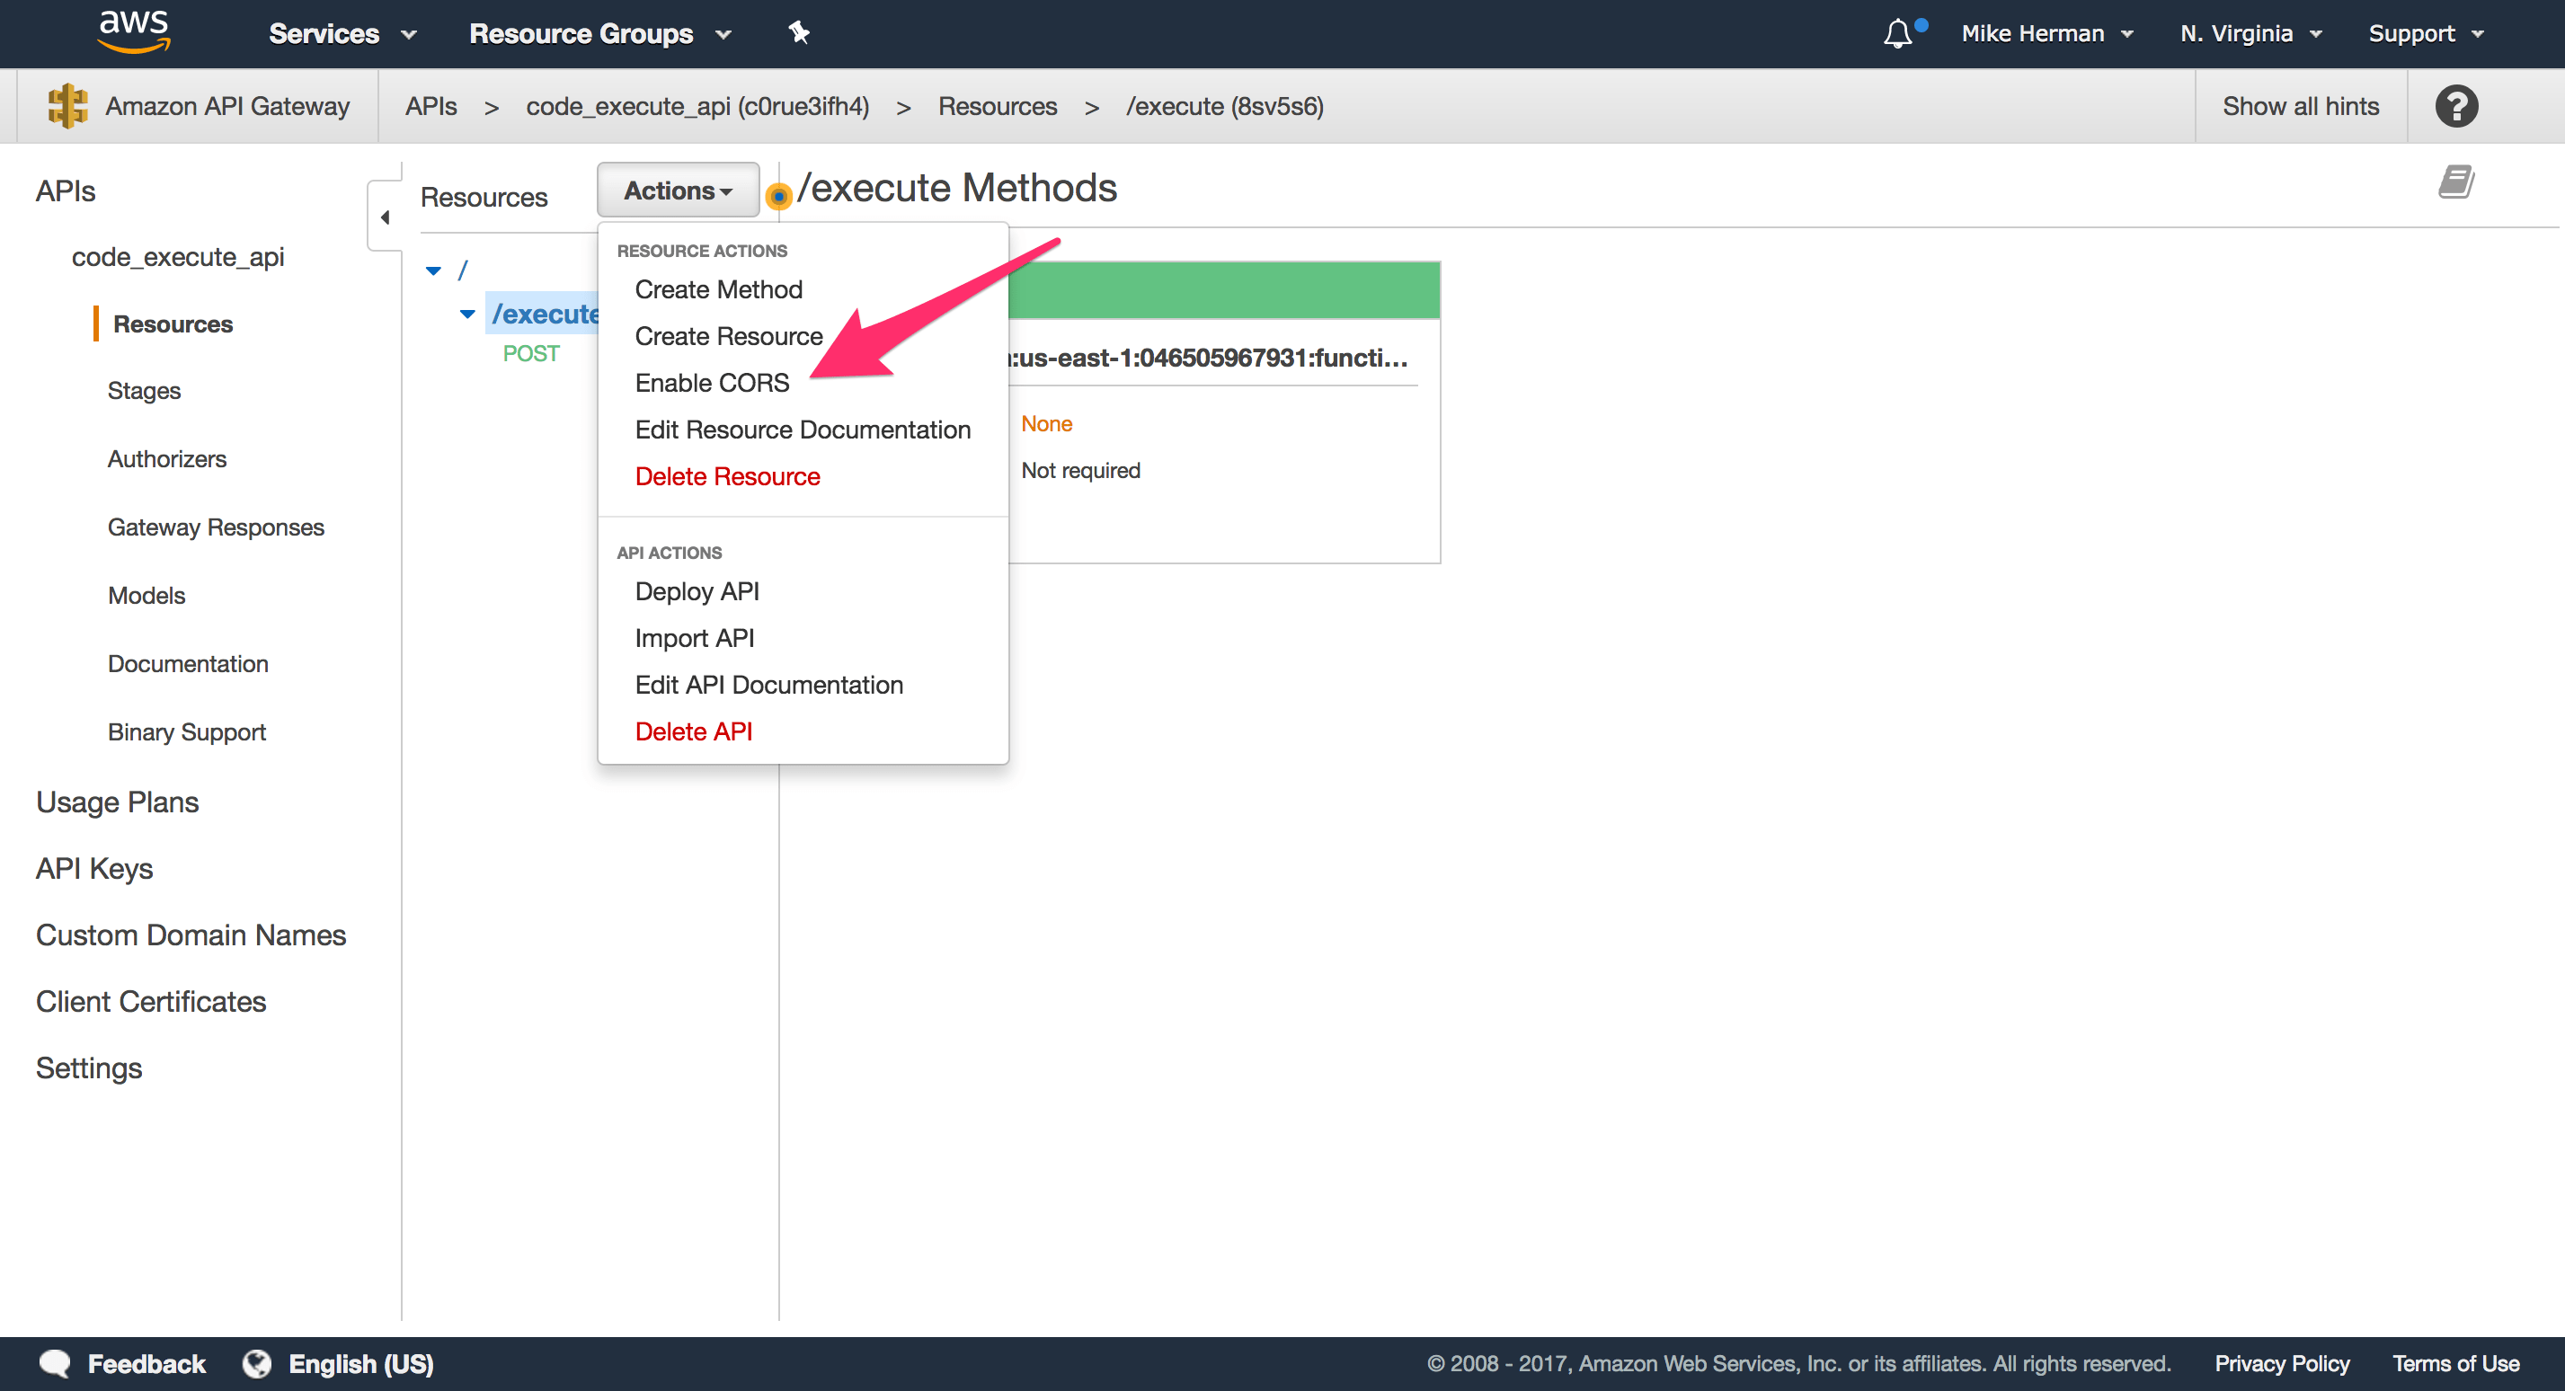2565x1391 pixels.
Task: Click the Amazon API Gateway service icon
Action: pyautogui.click(x=66, y=104)
